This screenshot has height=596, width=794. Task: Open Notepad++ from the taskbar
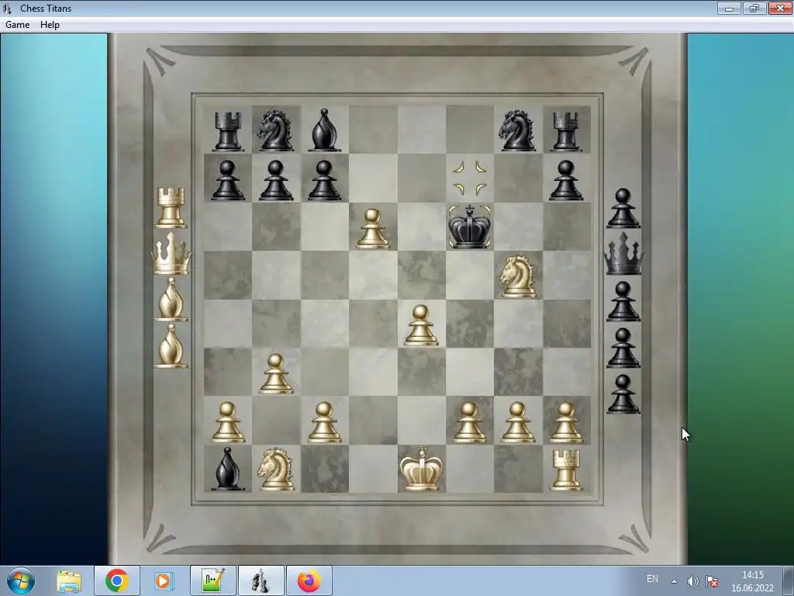(x=212, y=580)
